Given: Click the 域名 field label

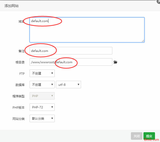Looking at the screenshot, I should (21, 21).
